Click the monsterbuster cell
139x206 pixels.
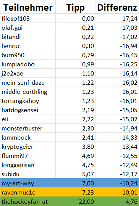coord(28,128)
